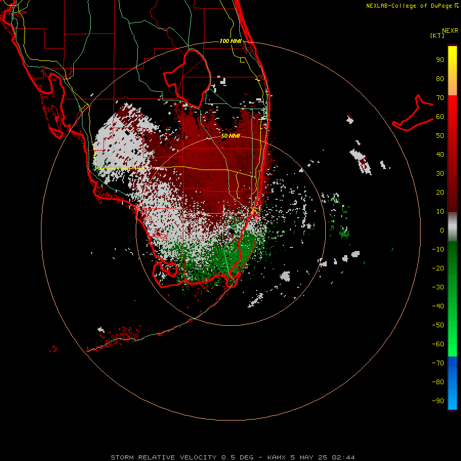Click the NEXR label above the color scale
Viewport: 461px width, 461px height.
tap(450, 31)
